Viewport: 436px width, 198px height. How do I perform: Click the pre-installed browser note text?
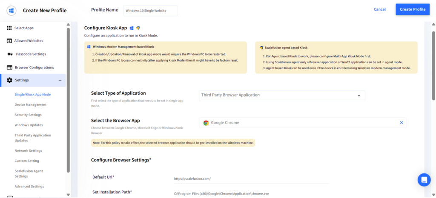[173, 143]
